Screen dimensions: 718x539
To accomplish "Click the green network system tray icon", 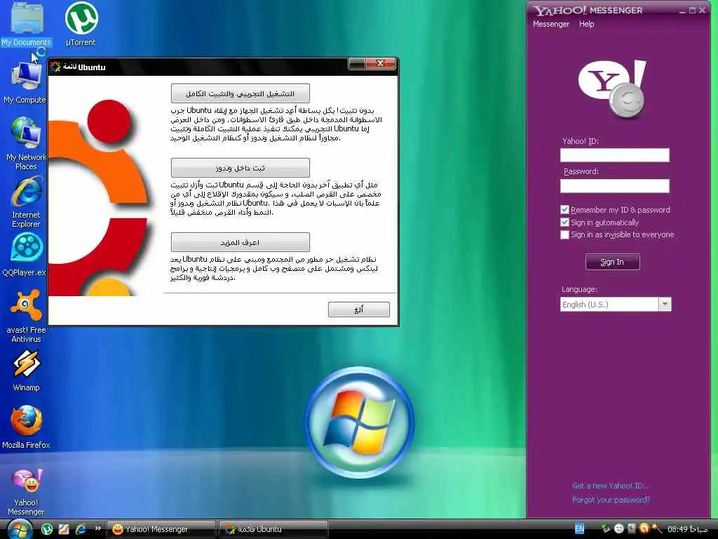I will tap(606, 528).
